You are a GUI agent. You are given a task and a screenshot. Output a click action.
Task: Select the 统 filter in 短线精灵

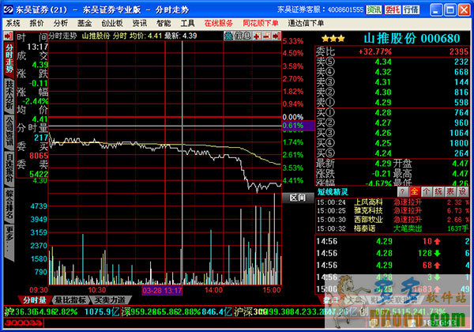[438, 191]
